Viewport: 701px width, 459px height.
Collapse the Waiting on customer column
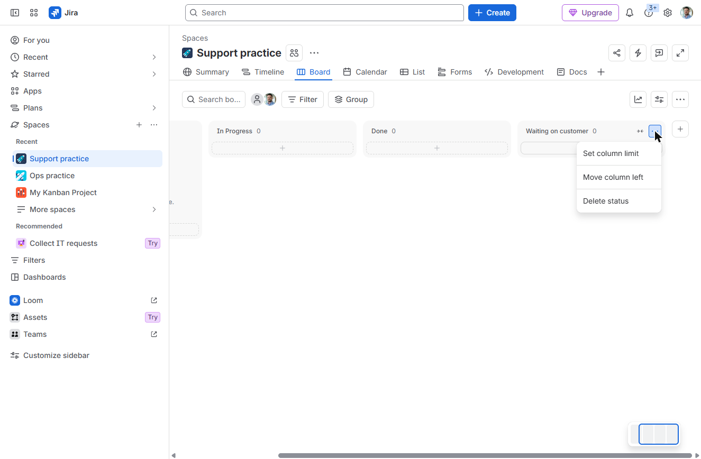(640, 131)
